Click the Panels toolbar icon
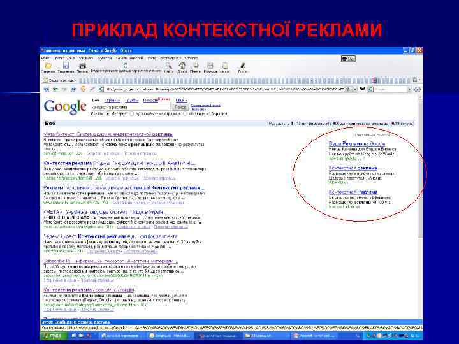459x344 pixels. click(x=196, y=66)
